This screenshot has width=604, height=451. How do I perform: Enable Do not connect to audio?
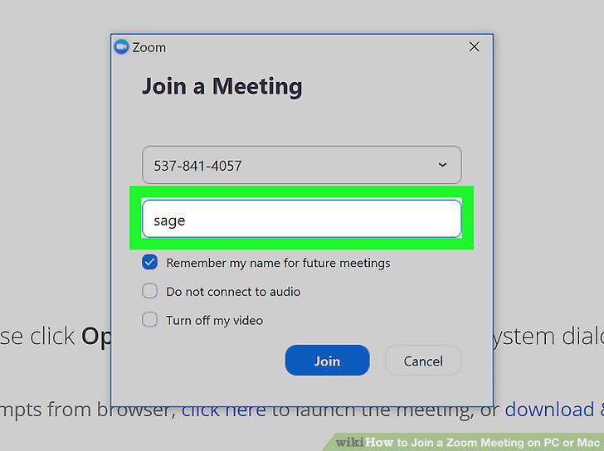click(149, 291)
